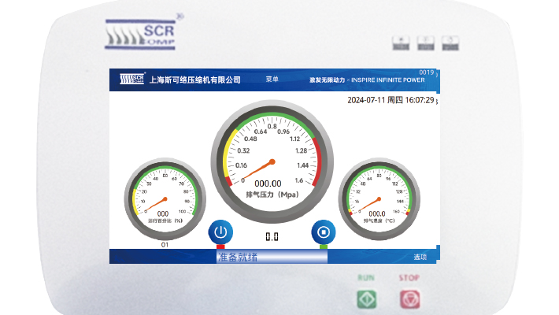Tap the 准备就绪 status banner
This screenshot has height=315, width=559.
point(272,257)
